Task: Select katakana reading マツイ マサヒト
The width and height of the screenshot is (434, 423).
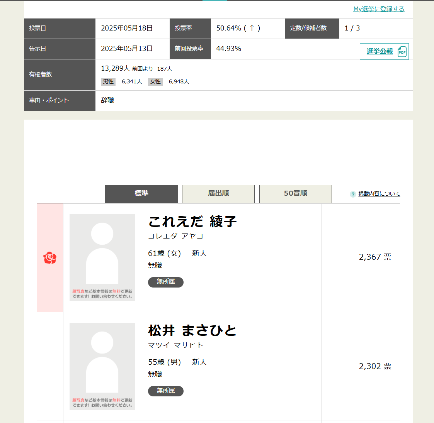Action: tap(176, 345)
